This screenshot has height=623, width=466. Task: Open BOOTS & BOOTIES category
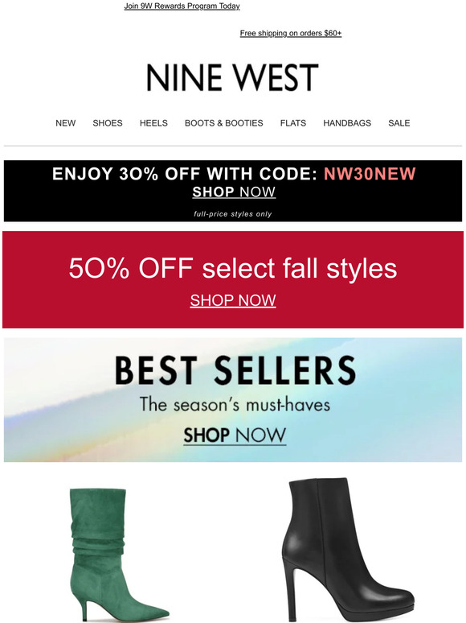pos(223,123)
